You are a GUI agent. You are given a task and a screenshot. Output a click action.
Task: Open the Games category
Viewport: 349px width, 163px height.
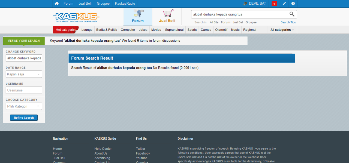click(x=206, y=30)
